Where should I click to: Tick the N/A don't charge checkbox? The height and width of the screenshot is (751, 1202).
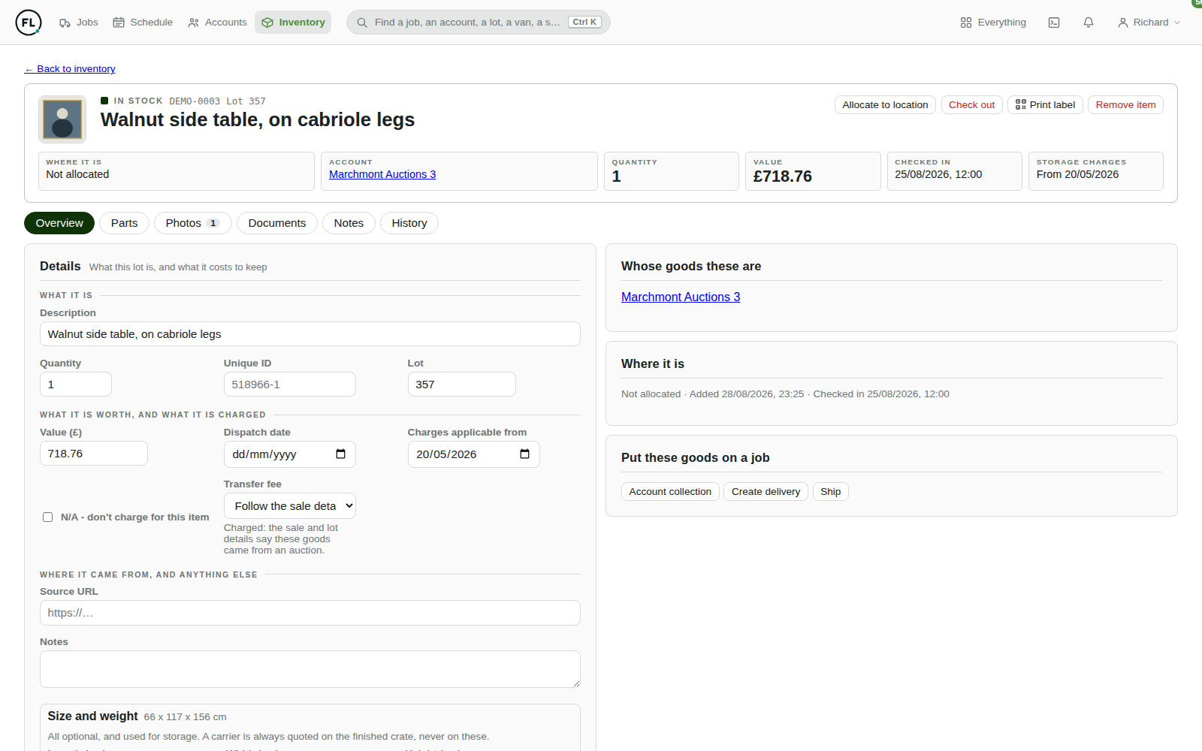tap(48, 517)
